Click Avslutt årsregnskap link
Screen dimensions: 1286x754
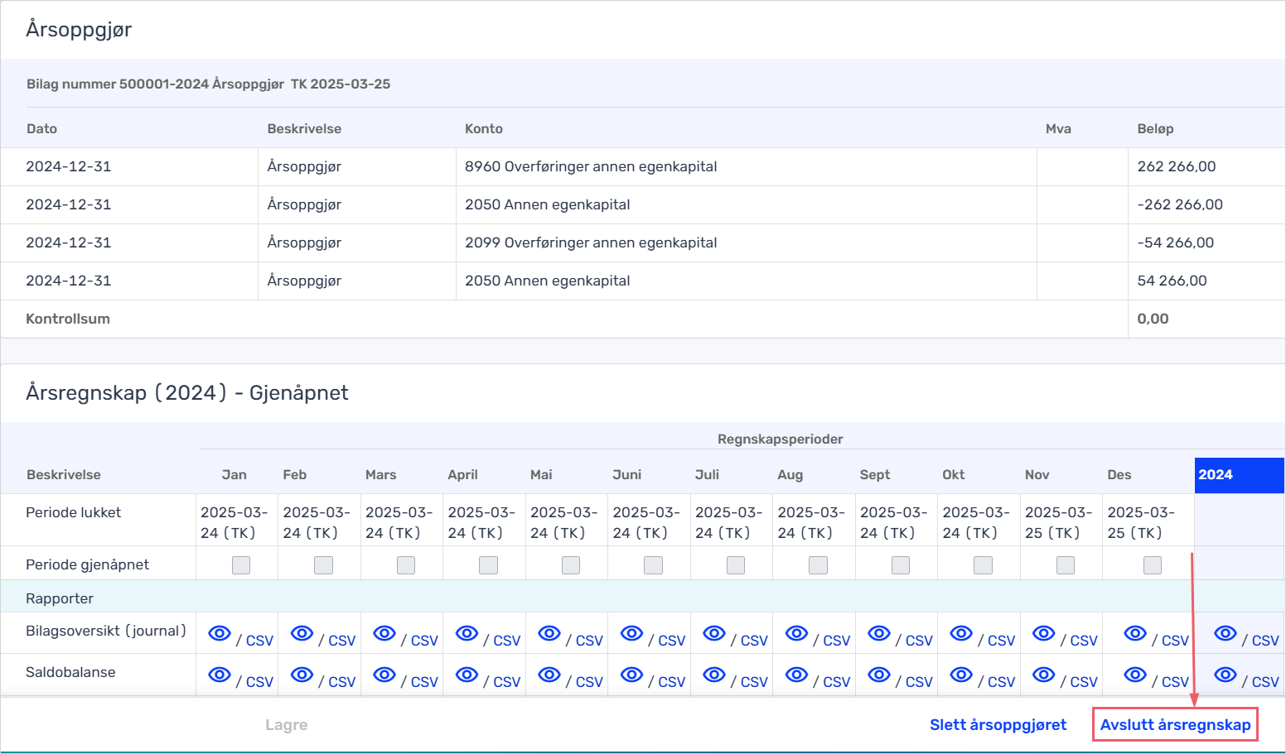(x=1175, y=725)
